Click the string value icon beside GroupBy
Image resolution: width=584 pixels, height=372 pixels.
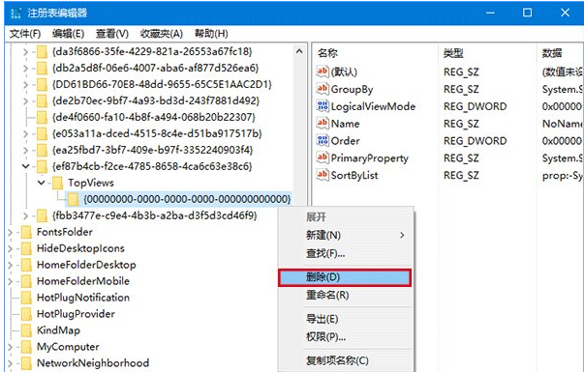323,89
